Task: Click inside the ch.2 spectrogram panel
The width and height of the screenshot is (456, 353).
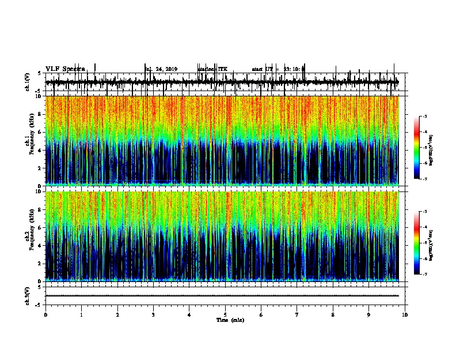Action: [222, 236]
